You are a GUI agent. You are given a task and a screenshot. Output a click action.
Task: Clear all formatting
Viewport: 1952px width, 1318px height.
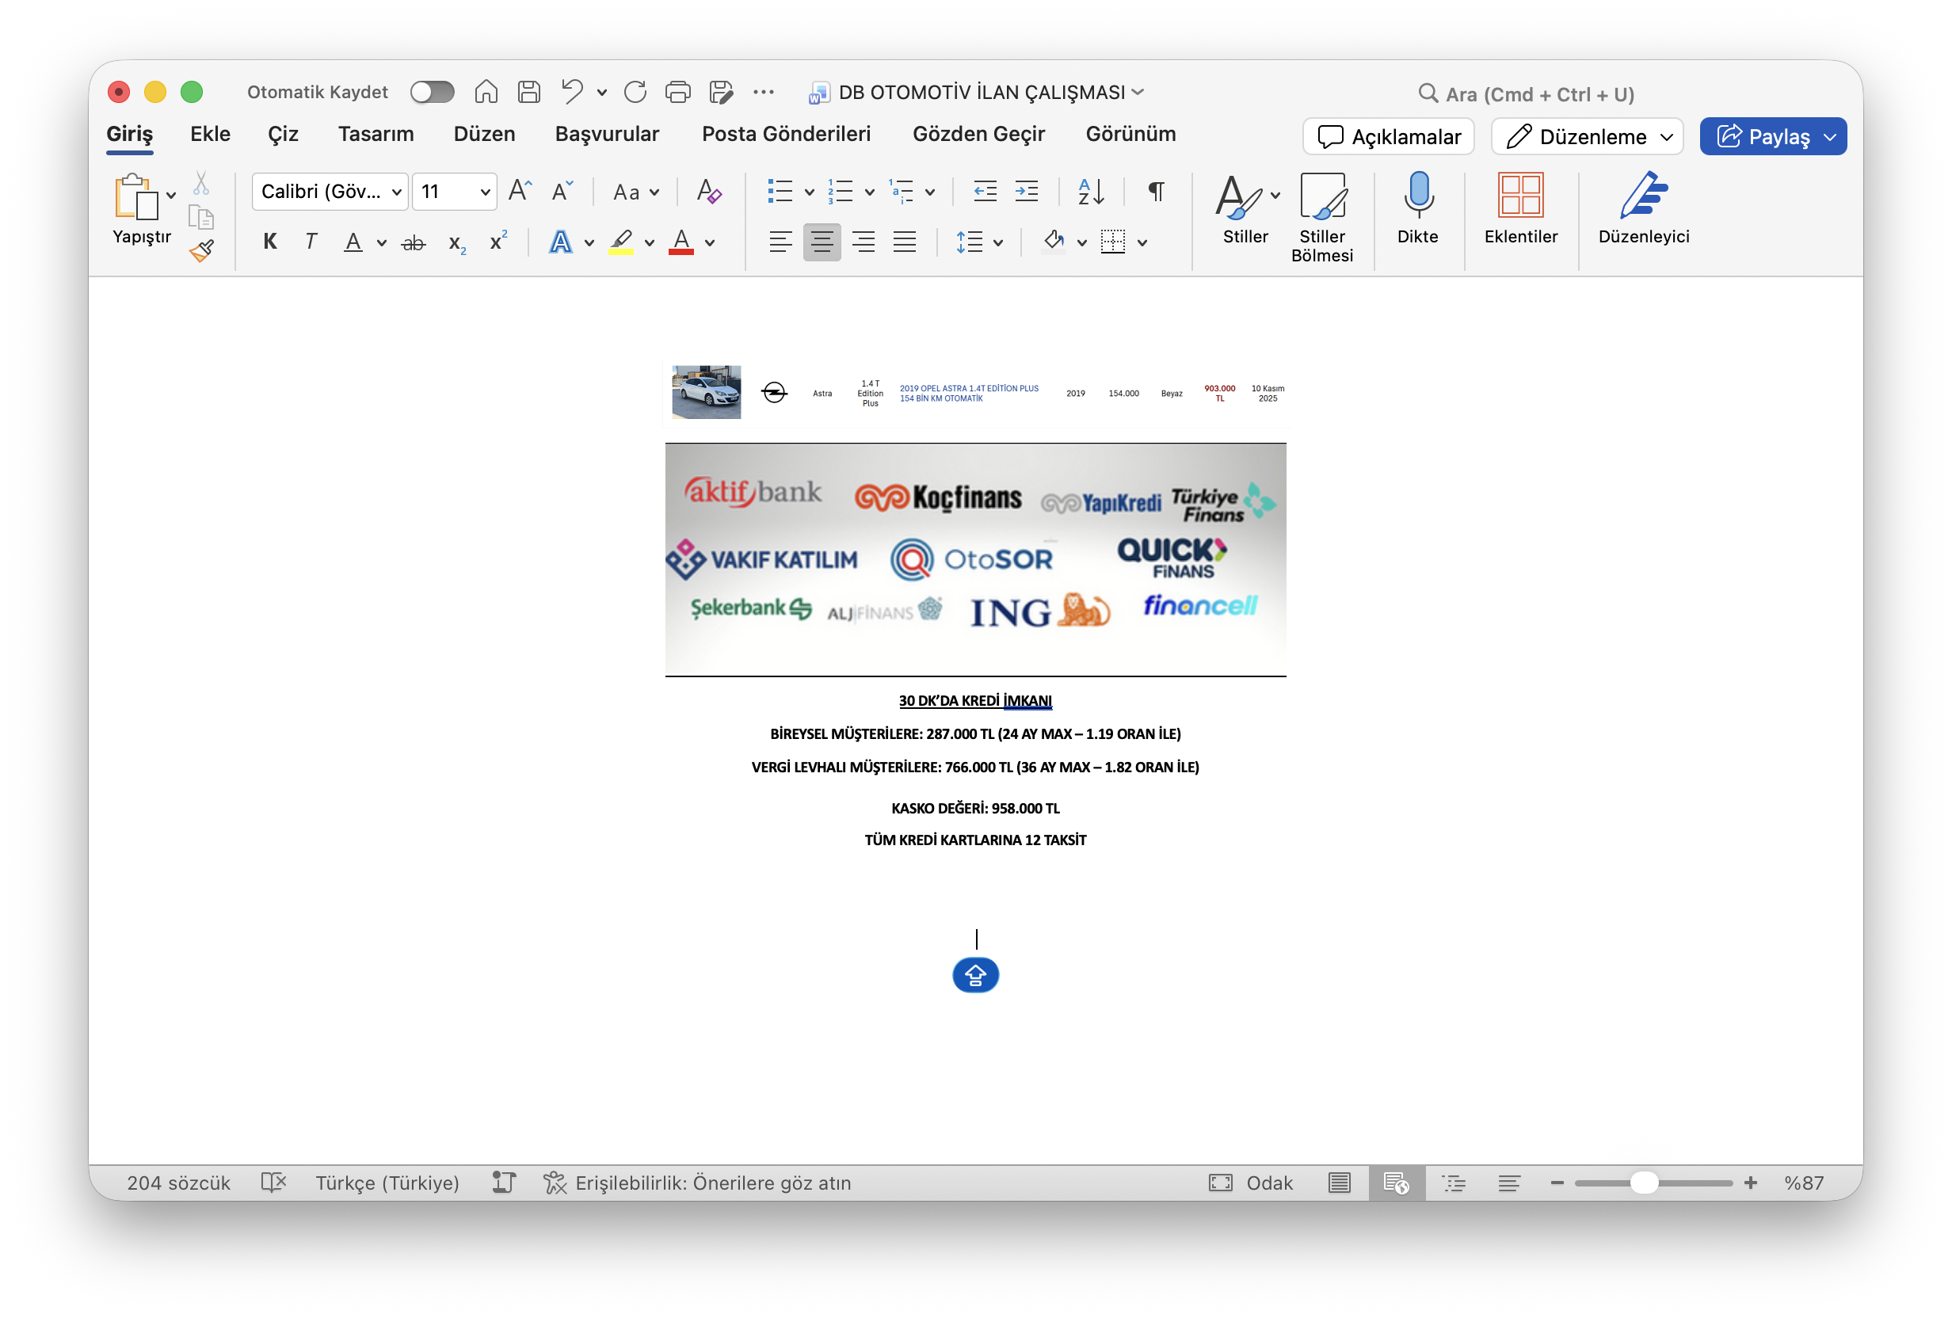[x=709, y=192]
